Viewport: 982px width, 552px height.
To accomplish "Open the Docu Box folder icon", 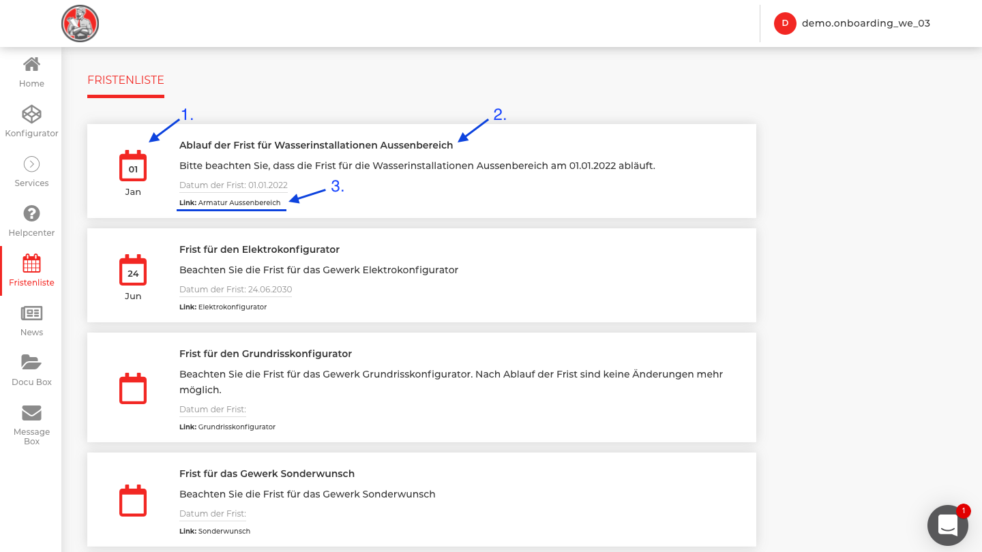I will click(31, 363).
